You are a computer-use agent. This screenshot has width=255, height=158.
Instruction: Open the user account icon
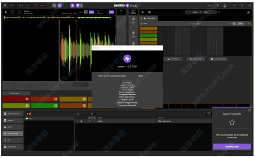click(224, 6)
